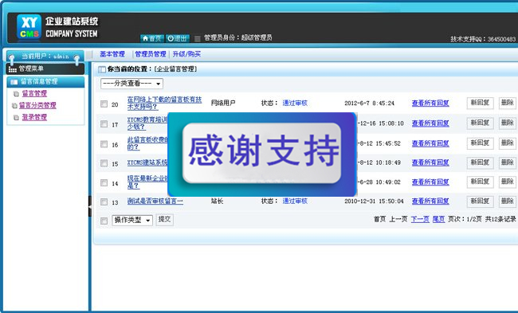Click 新回复 button for message 14

coord(480,182)
